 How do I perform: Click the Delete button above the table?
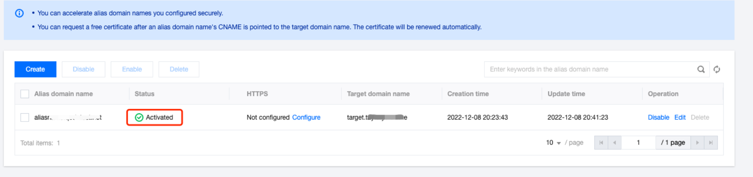pyautogui.click(x=179, y=69)
